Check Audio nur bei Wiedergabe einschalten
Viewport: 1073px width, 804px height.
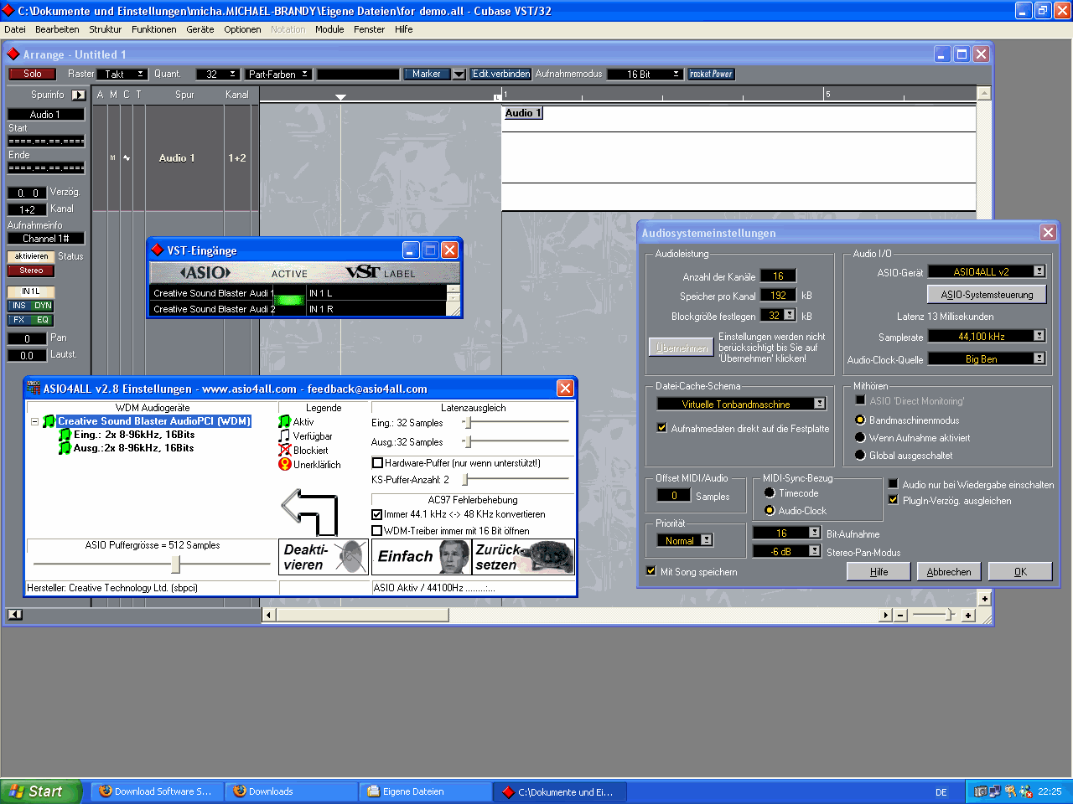(x=894, y=484)
